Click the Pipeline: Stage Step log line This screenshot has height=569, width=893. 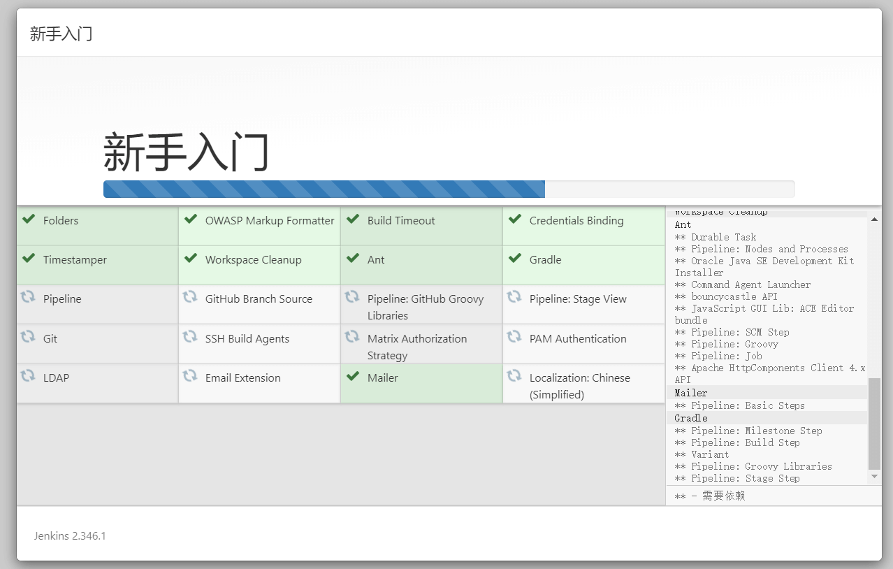(x=737, y=478)
